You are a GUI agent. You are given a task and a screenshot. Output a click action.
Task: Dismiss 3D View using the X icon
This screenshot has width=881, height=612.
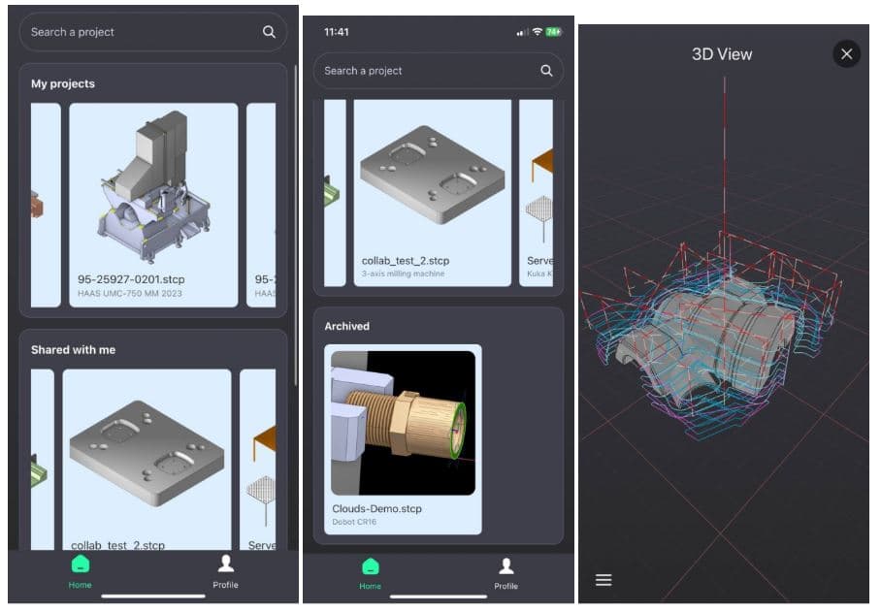click(846, 54)
